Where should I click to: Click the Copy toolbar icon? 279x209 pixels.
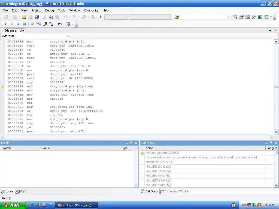[x=51, y=17]
